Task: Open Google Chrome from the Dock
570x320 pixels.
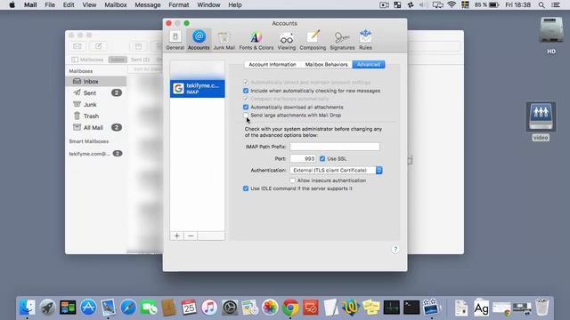Action: coord(290,308)
